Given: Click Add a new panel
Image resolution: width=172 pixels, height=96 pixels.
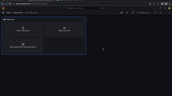Looking at the screenshot, I should 23,29.
